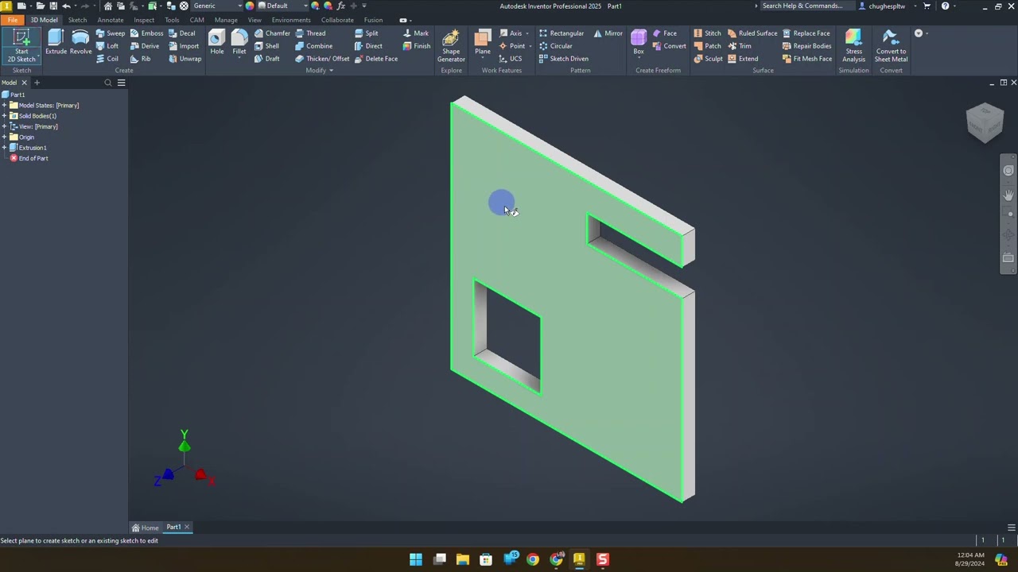This screenshot has width=1018, height=572.
Task: Open File Explorer from taskbar
Action: pos(463,559)
